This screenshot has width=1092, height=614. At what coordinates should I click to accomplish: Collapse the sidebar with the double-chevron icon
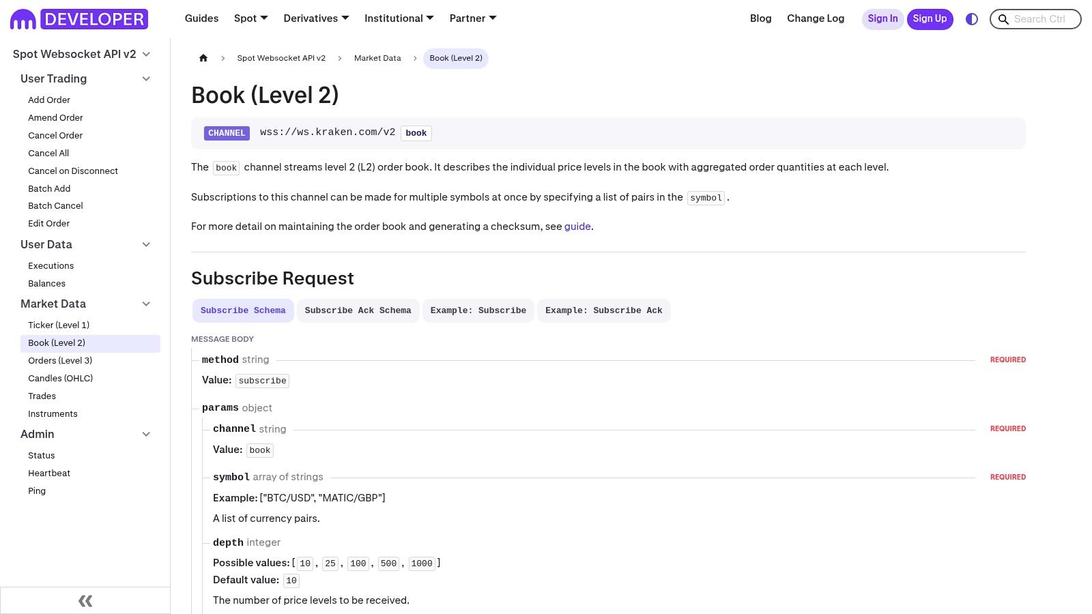pos(85,600)
